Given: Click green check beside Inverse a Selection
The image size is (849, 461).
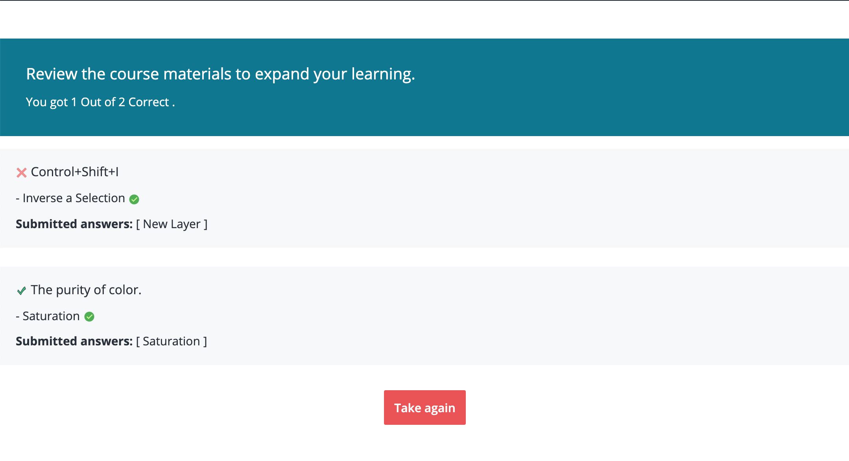Looking at the screenshot, I should coord(134,199).
